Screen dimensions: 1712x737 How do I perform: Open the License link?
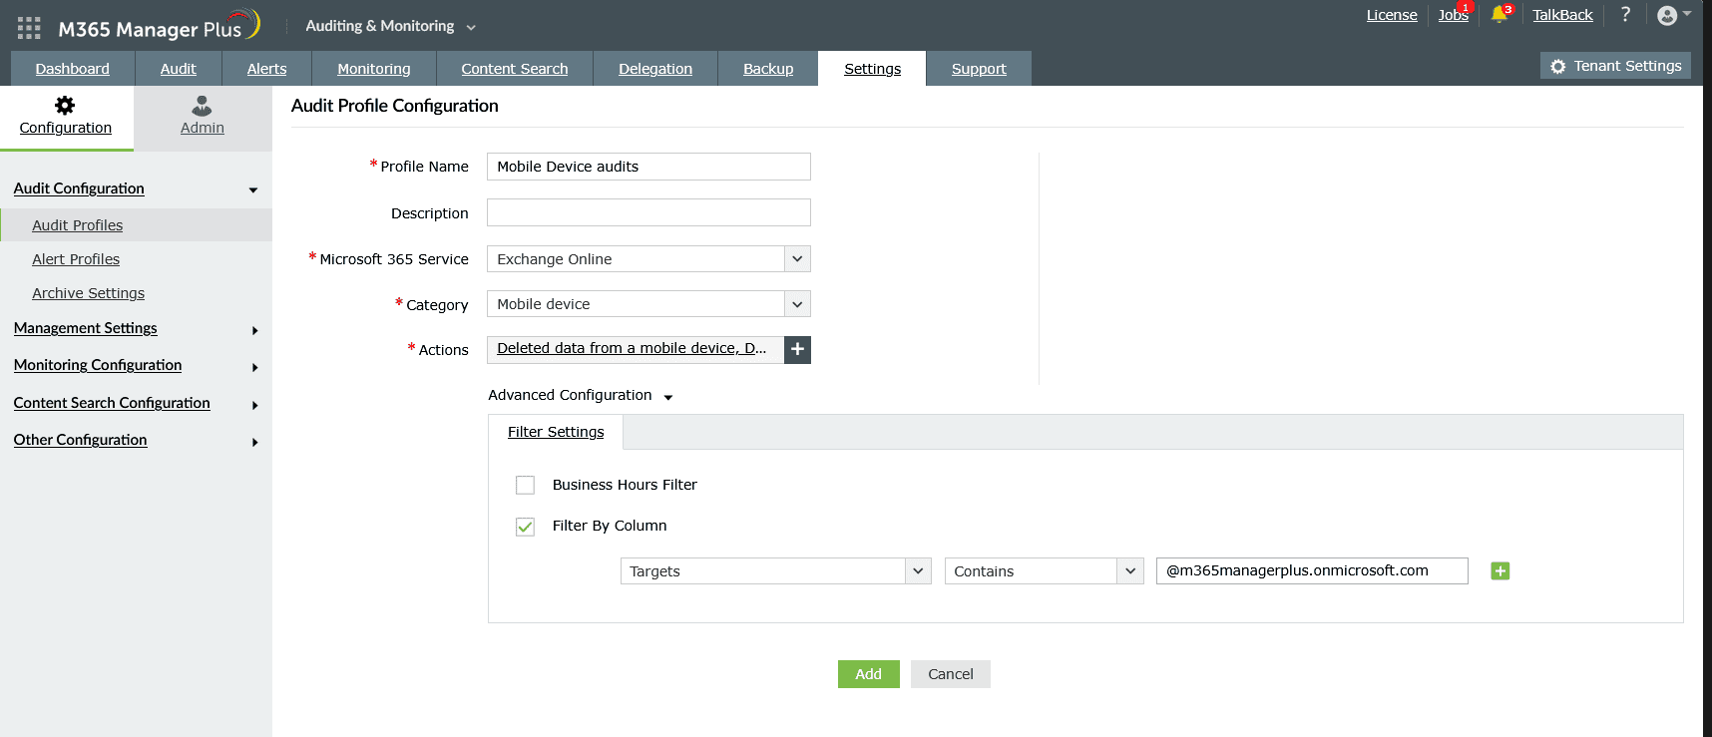pos(1392,15)
